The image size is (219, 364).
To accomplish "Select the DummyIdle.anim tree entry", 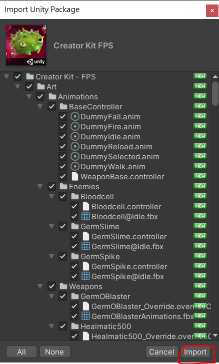I will (110, 136).
